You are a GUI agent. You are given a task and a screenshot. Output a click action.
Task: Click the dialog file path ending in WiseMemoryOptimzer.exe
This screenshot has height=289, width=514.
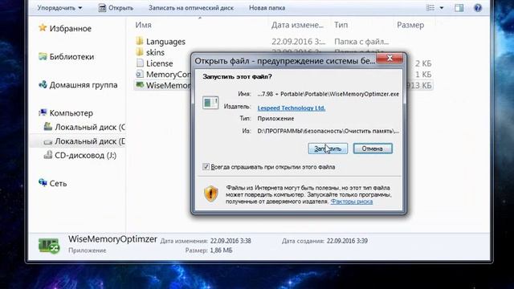click(x=328, y=94)
